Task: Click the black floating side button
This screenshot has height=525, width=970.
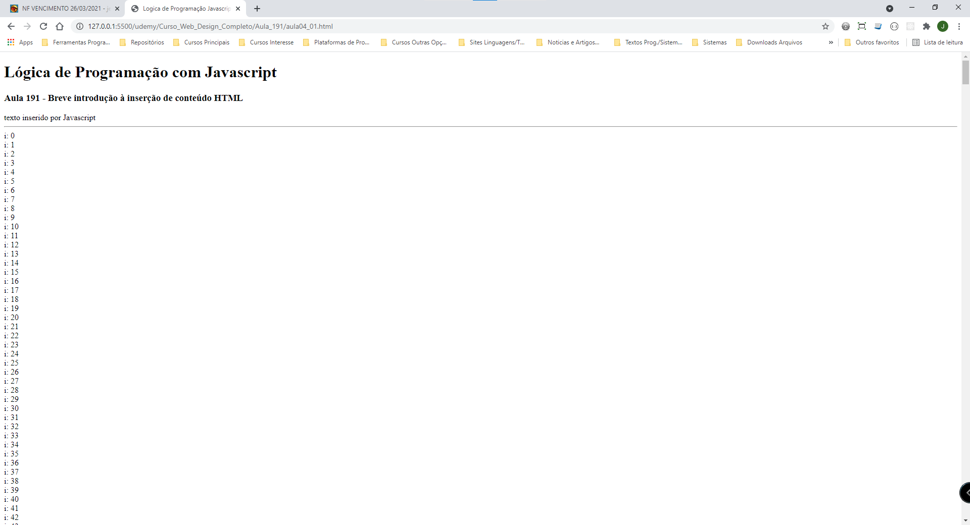Action: (965, 493)
